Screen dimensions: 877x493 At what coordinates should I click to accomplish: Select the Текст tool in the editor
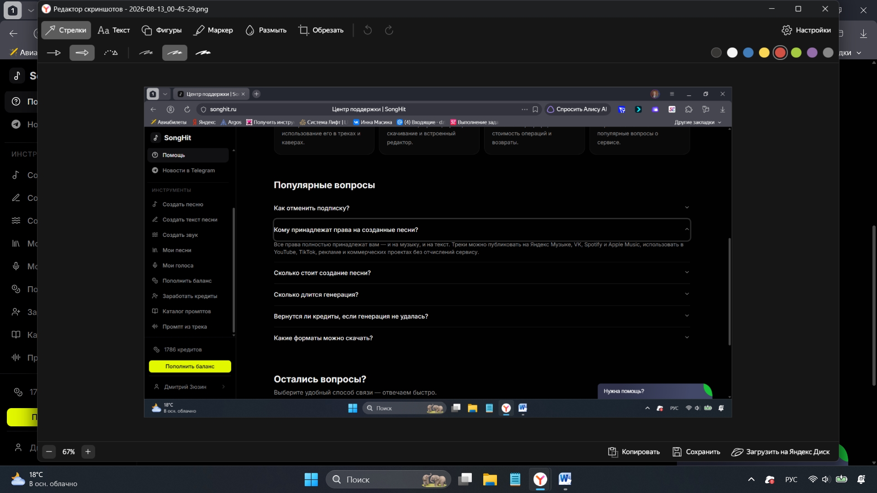tap(114, 30)
